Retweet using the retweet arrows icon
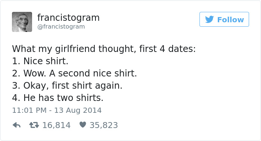Screen dimensions: 261x141 tap(34, 125)
